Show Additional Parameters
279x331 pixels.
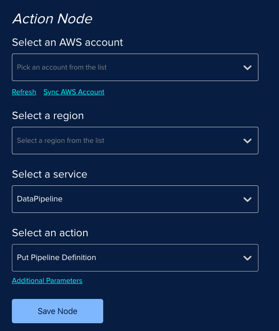(x=47, y=281)
